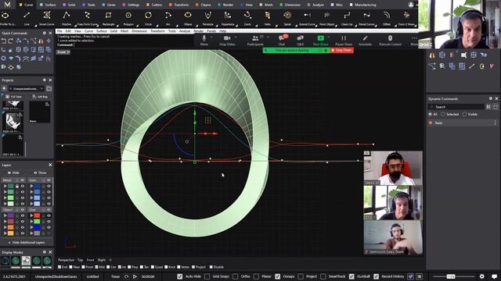Expand the first Metal layer row
This screenshot has width=501, height=281.
(x=5, y=186)
